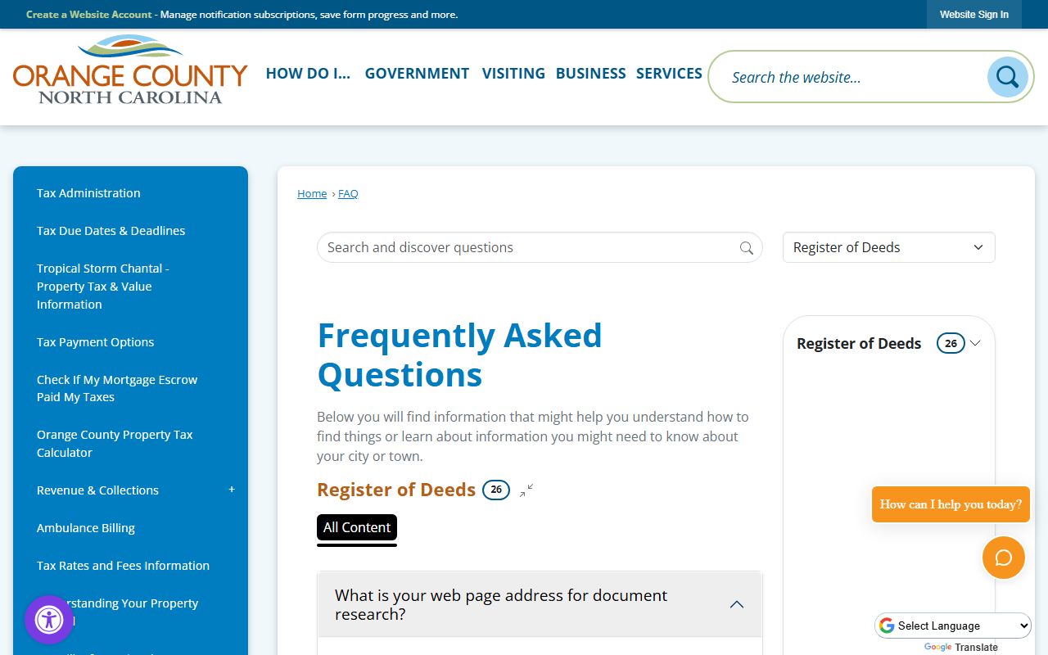
Task: Open Tax Rates and Fees Information link
Action: (x=123, y=566)
